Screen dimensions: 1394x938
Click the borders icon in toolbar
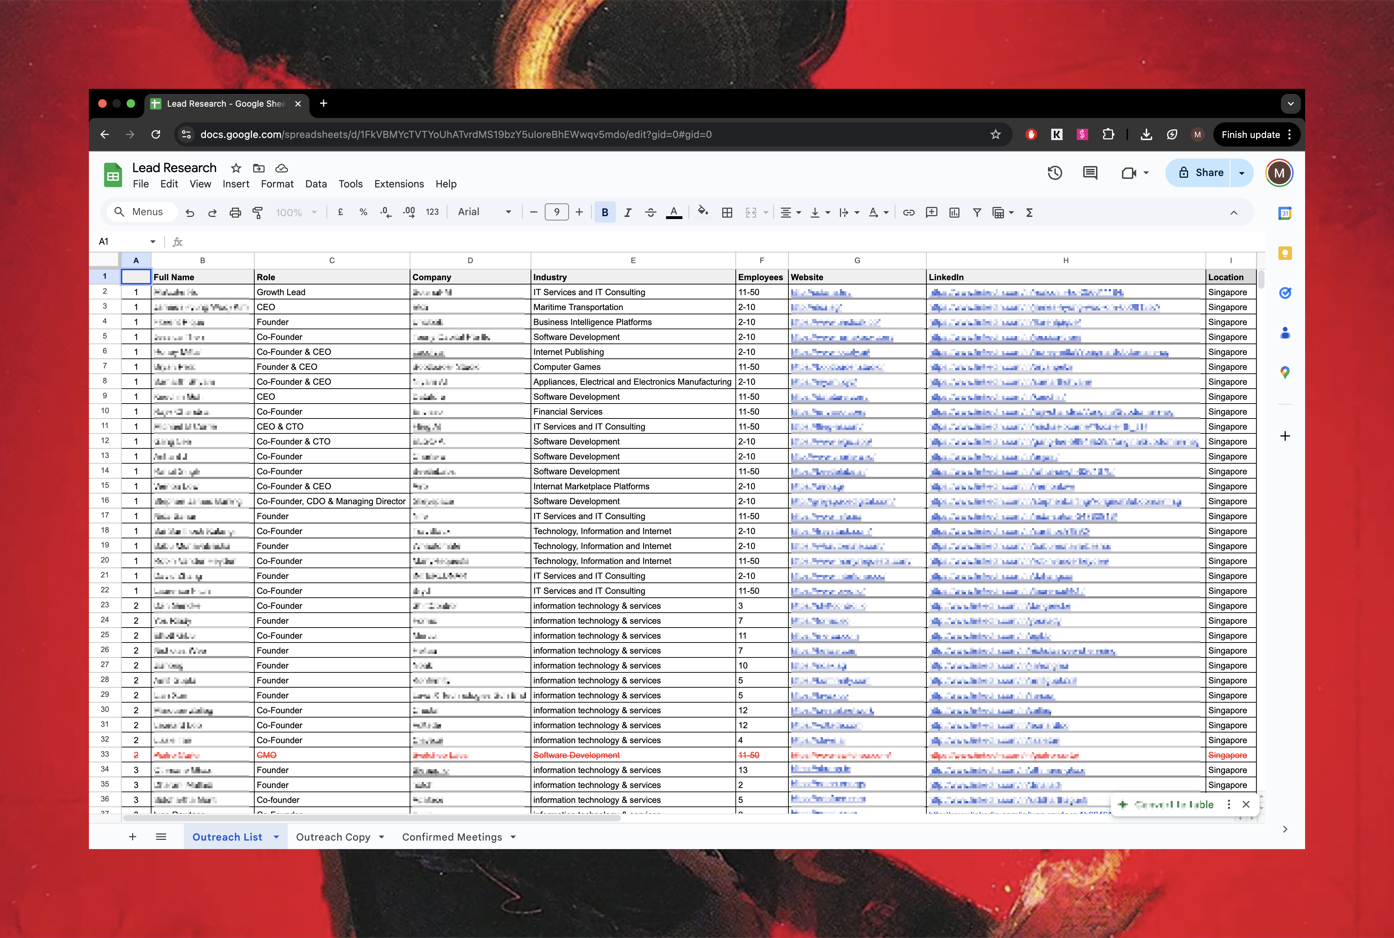727,212
